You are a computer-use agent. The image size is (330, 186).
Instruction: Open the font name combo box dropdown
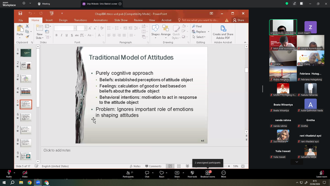[75, 28]
